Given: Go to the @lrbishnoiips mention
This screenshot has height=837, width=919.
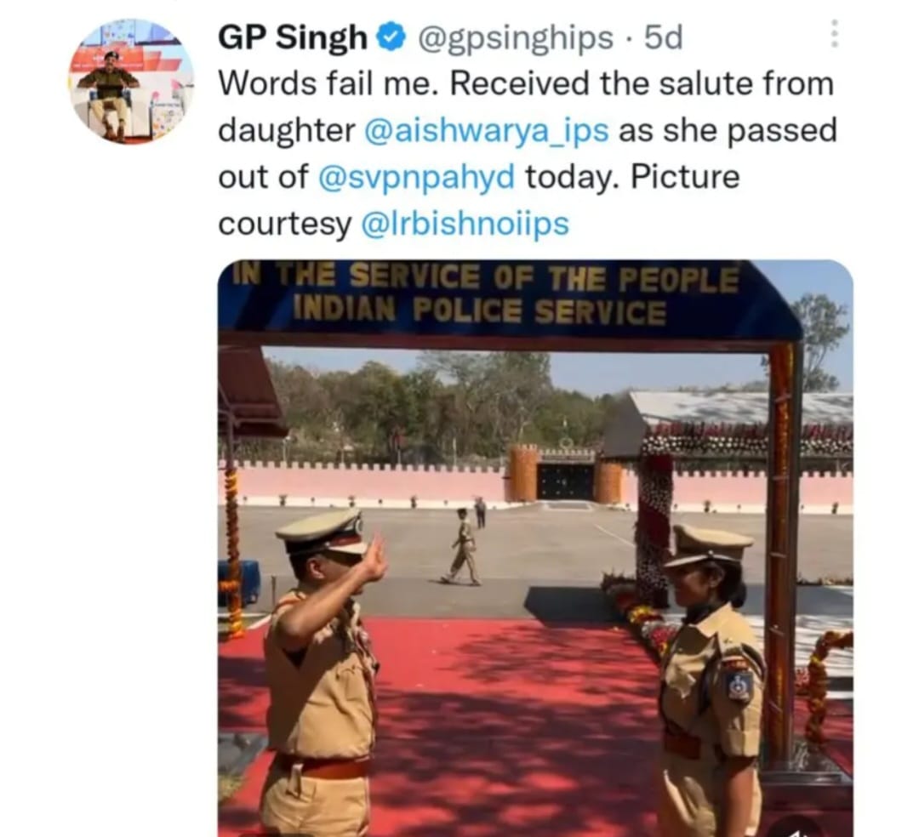Looking at the screenshot, I should point(465,223).
